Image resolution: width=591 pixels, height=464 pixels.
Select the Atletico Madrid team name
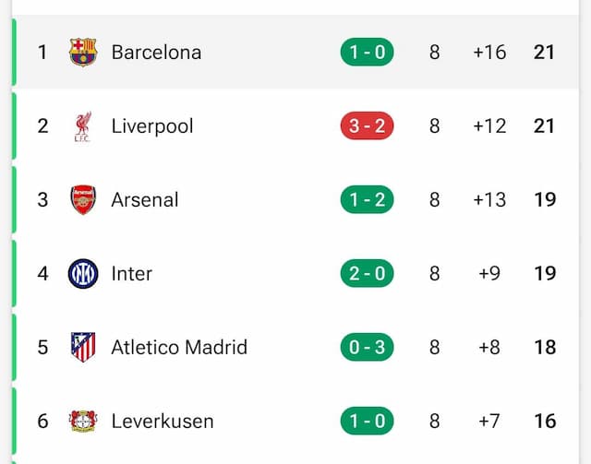[x=179, y=347]
